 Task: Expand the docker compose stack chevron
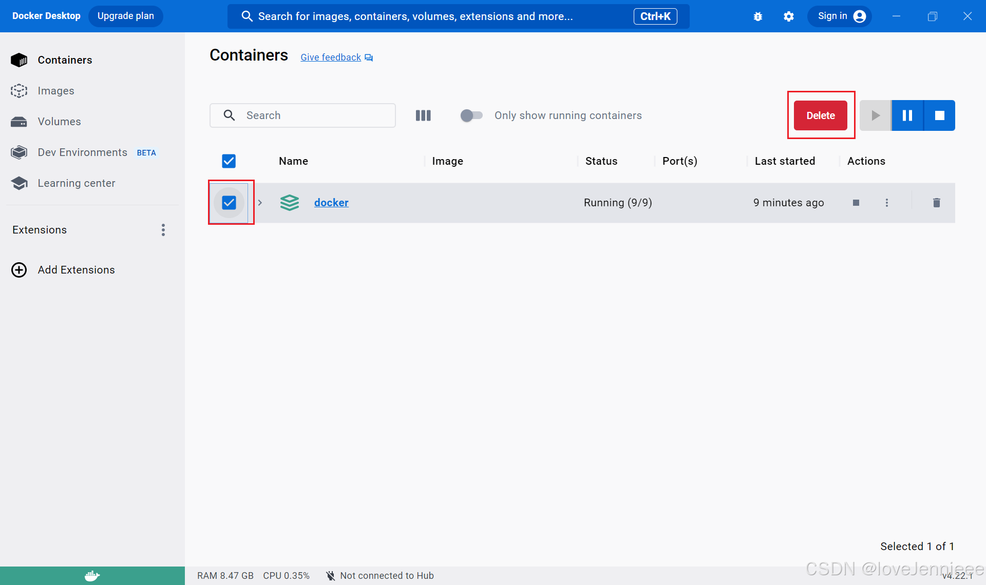[x=260, y=203]
